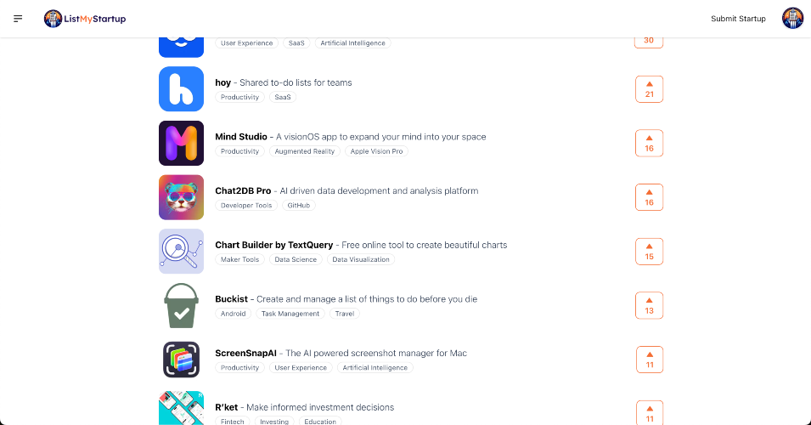The height and width of the screenshot is (425, 811).
Task: Select the Apple Vision Pro tag
Action: [376, 151]
